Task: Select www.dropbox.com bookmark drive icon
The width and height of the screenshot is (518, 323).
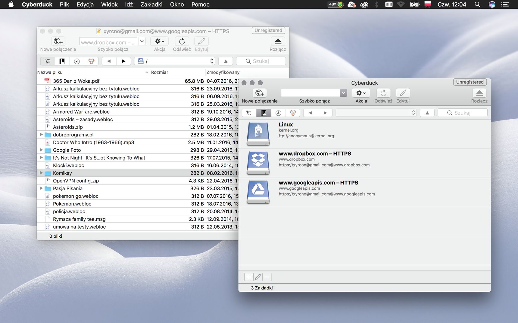Action: pos(258,163)
